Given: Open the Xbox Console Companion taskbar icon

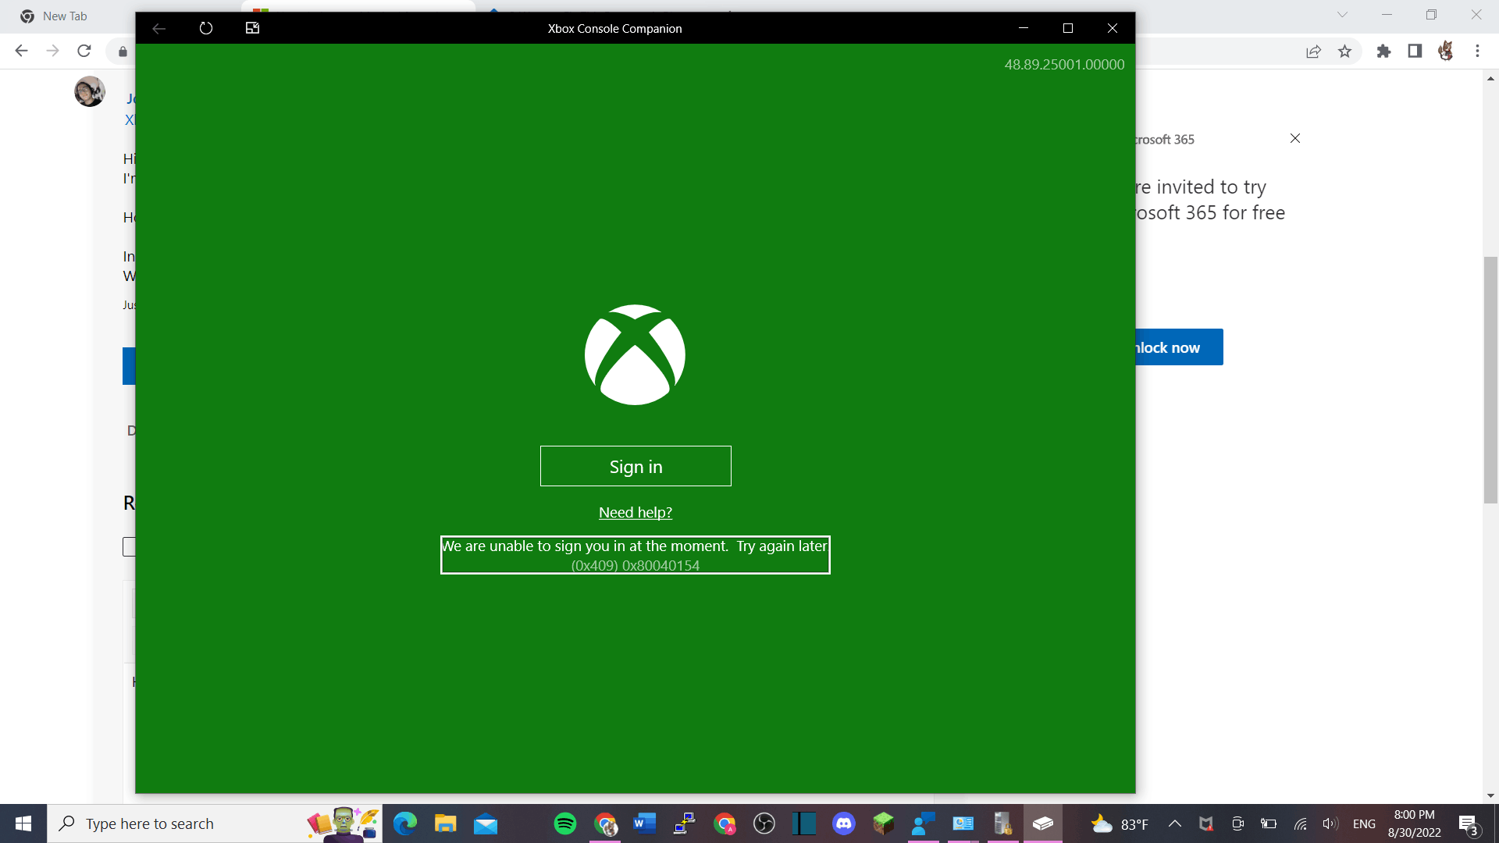Looking at the screenshot, I should [x=1043, y=823].
